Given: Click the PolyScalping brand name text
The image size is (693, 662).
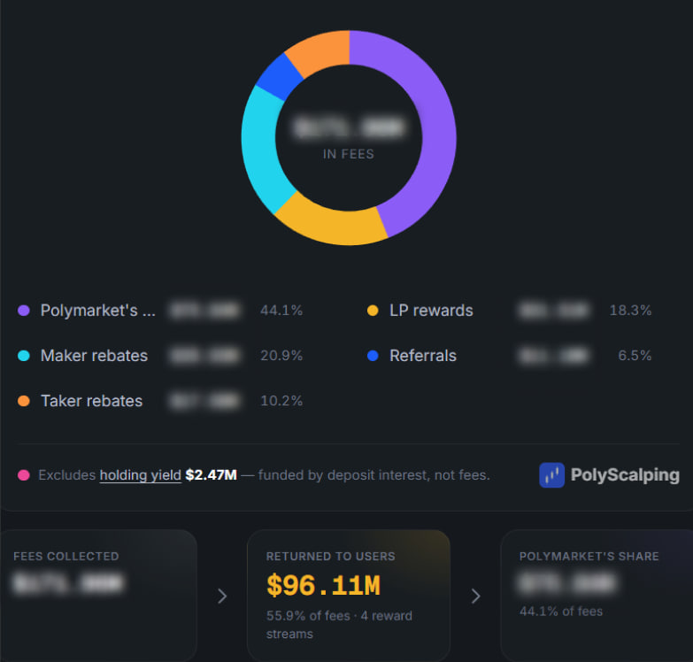Looking at the screenshot, I should [x=625, y=475].
